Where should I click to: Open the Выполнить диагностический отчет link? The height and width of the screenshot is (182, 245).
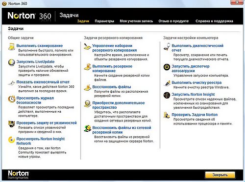coord(197,48)
